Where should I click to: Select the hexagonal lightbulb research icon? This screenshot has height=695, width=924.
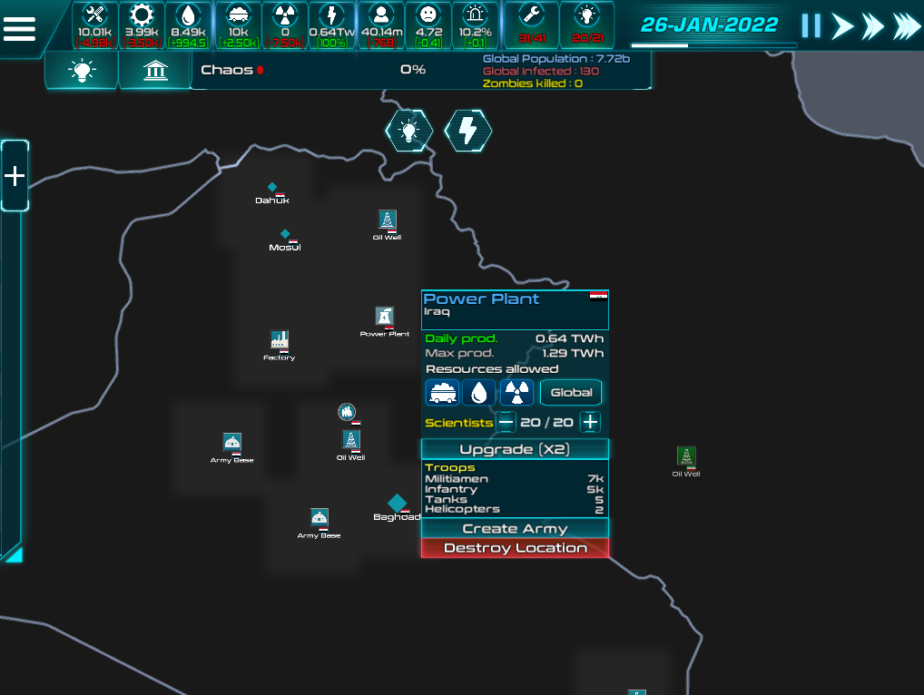click(x=409, y=131)
